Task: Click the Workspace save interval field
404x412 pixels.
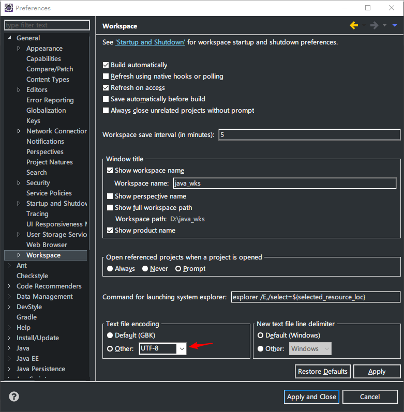Action: point(309,135)
